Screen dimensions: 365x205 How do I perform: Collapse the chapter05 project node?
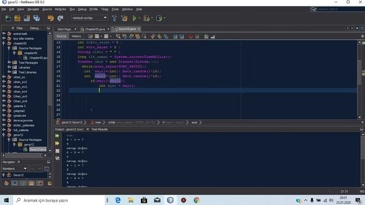coord(4,43)
